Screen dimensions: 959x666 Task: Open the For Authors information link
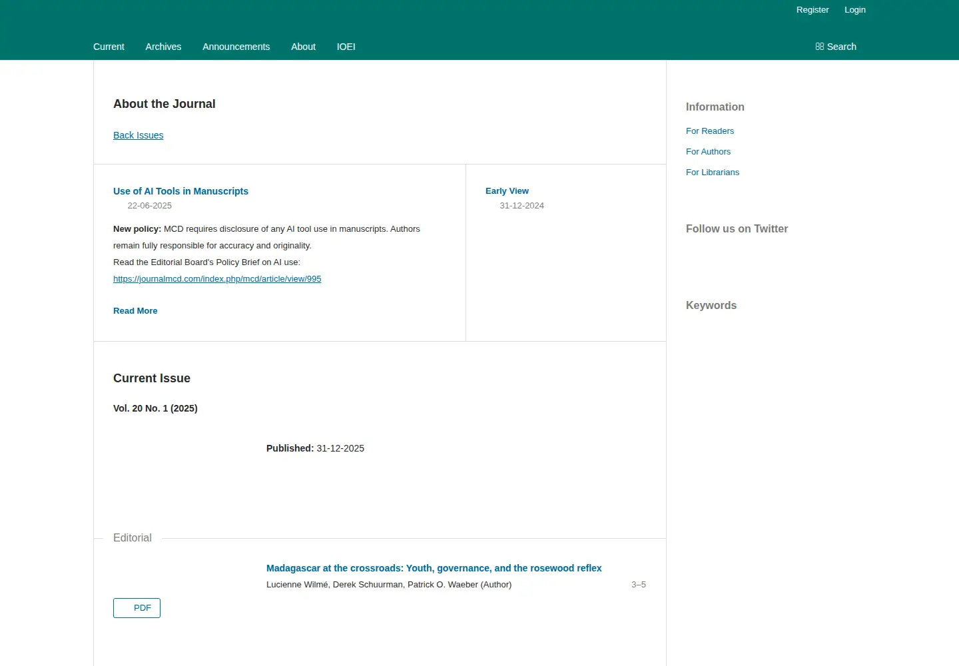click(709, 152)
